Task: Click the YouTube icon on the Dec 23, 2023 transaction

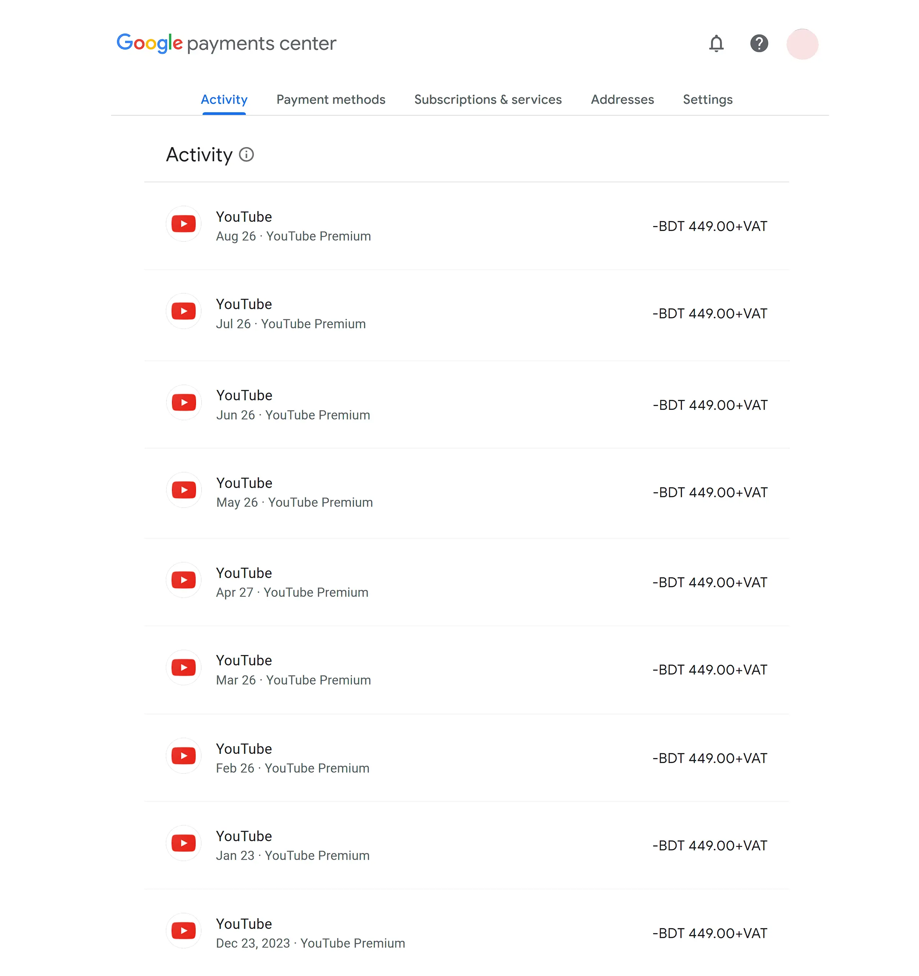Action: tap(183, 931)
